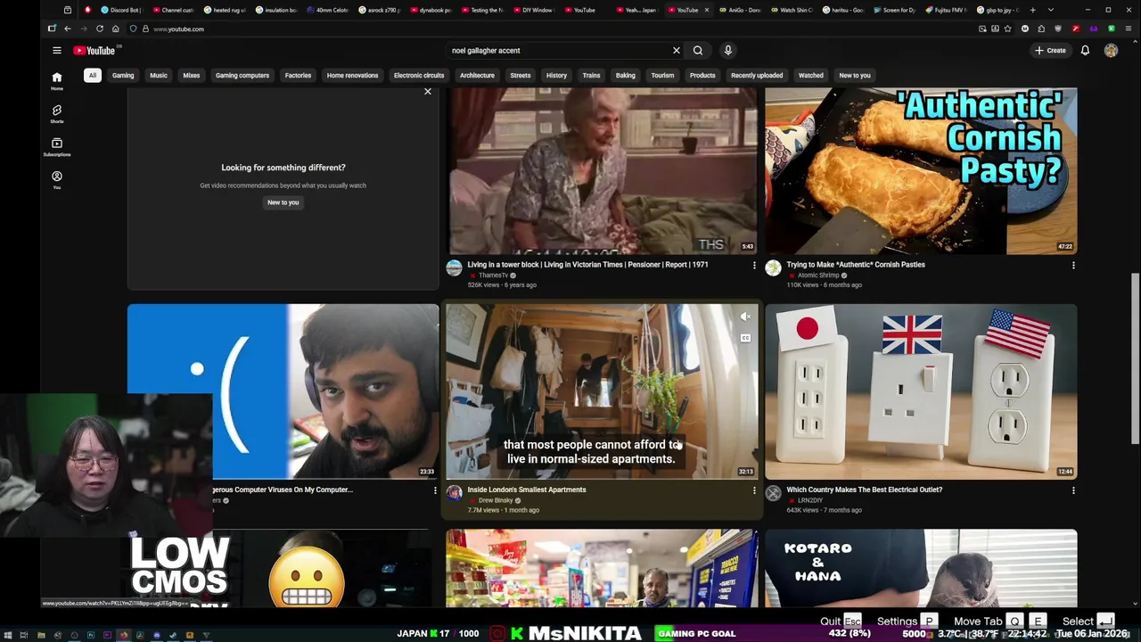The height and width of the screenshot is (642, 1141).
Task: Open Shorts in sidebar
Action: (56, 113)
